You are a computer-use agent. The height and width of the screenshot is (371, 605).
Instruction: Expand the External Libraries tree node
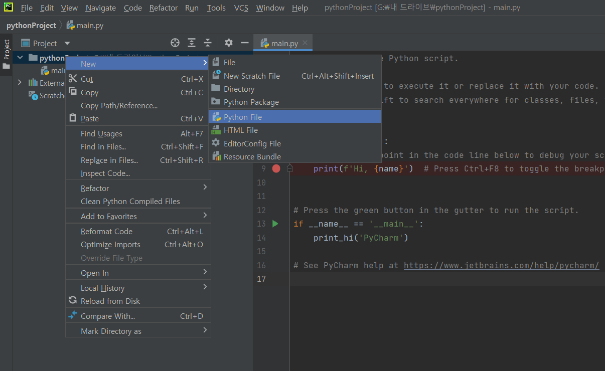20,82
